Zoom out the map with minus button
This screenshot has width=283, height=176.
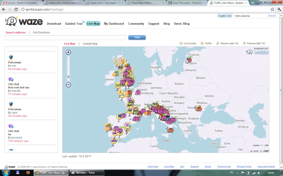point(68,84)
